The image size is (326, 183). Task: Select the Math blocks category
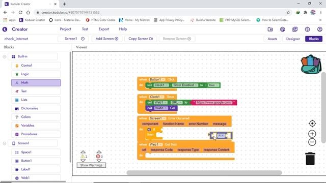point(36,82)
